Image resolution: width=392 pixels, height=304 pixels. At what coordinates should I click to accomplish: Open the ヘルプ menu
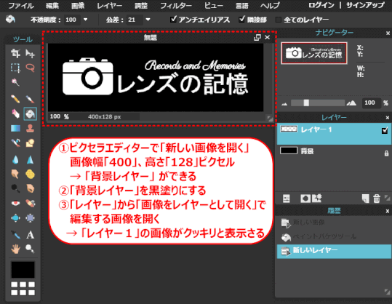coord(270,6)
